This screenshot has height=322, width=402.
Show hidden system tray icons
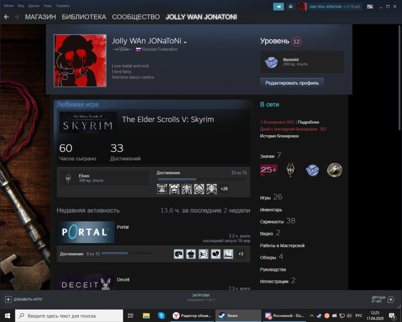(312, 315)
